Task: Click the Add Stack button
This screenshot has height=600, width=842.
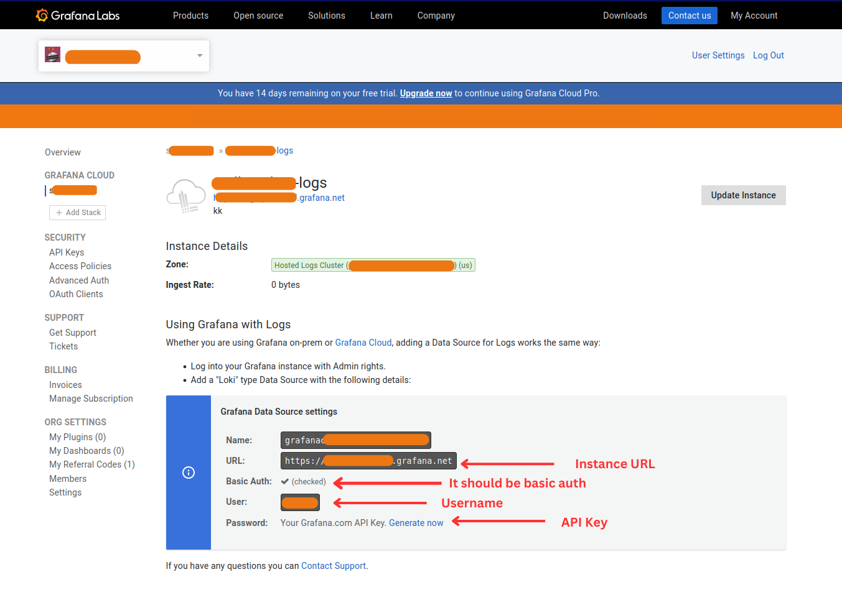Action: pos(77,212)
